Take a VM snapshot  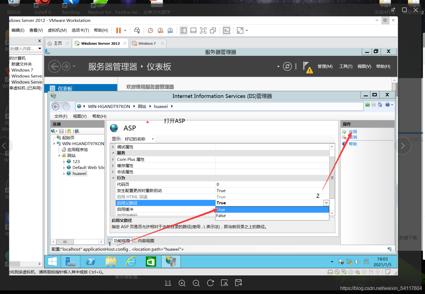pyautogui.click(x=151, y=30)
